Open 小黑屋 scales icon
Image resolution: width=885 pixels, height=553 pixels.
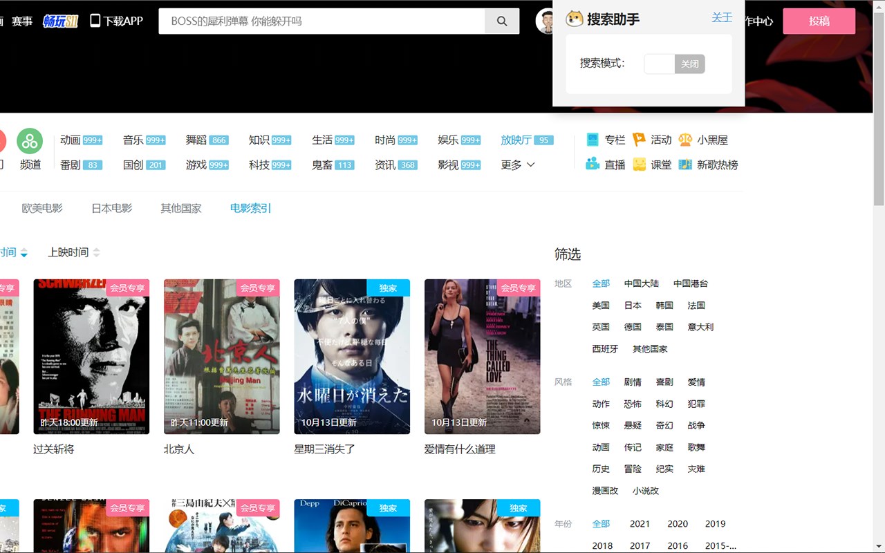[685, 140]
